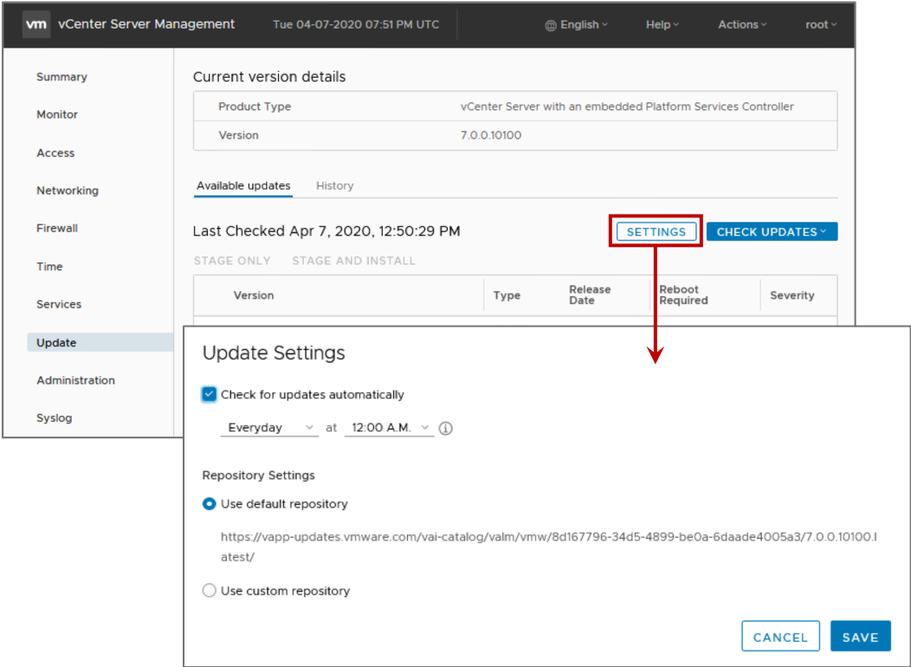
Task: Go to Summary in the sidebar
Action: pos(61,77)
